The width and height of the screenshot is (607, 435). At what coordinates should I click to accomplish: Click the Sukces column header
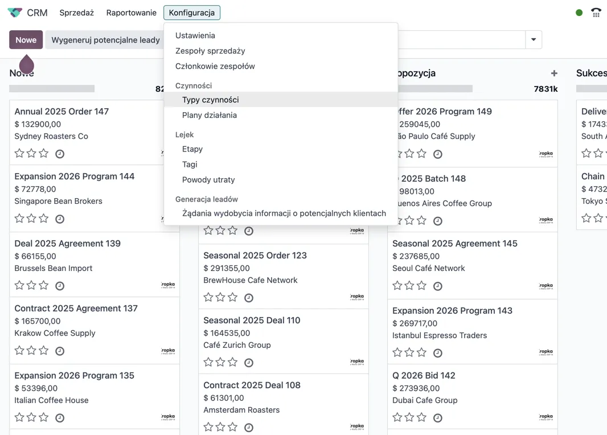coord(591,73)
